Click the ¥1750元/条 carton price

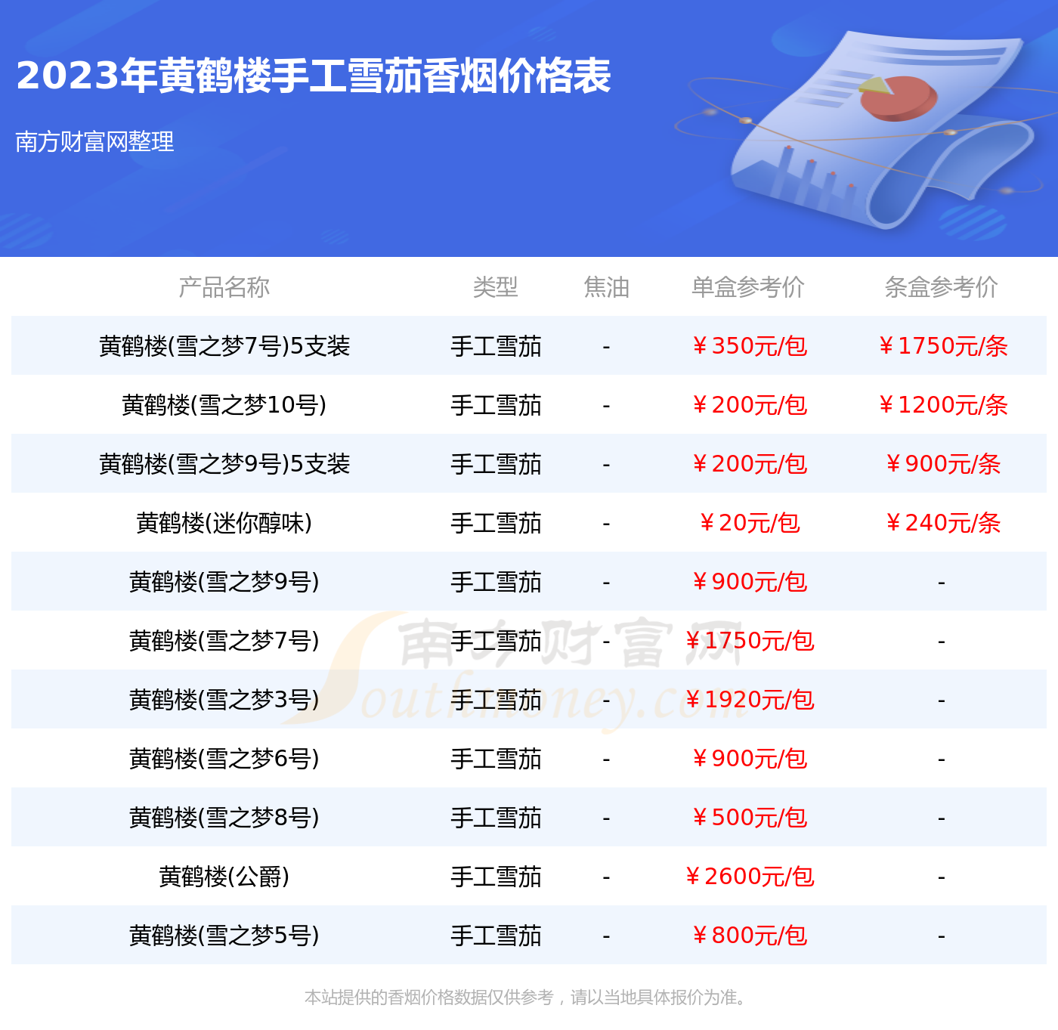pos(942,346)
